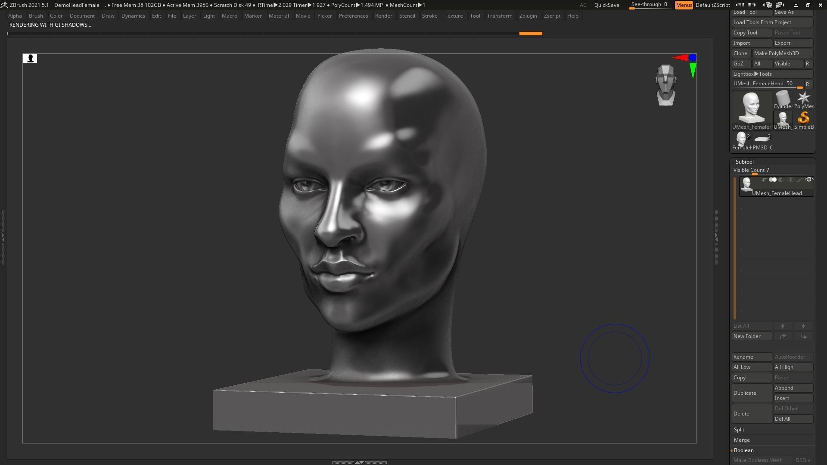827x465 pixels.
Task: Click the Duplicate subtool button
Action: pos(752,393)
